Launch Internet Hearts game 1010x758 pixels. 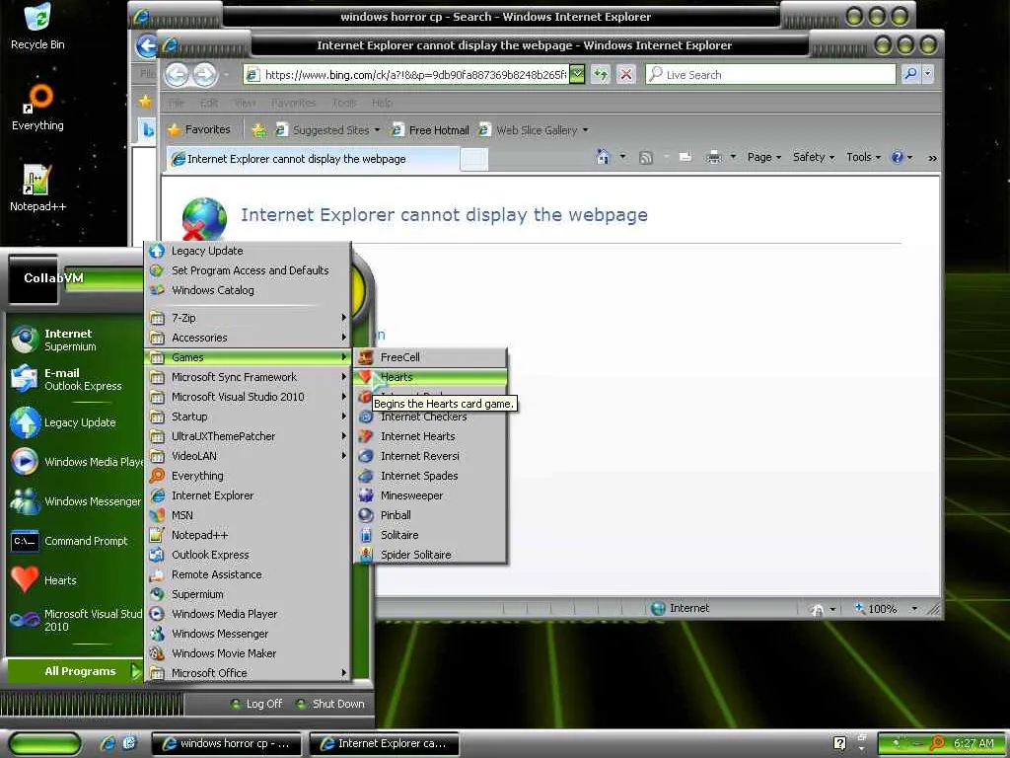430,436
